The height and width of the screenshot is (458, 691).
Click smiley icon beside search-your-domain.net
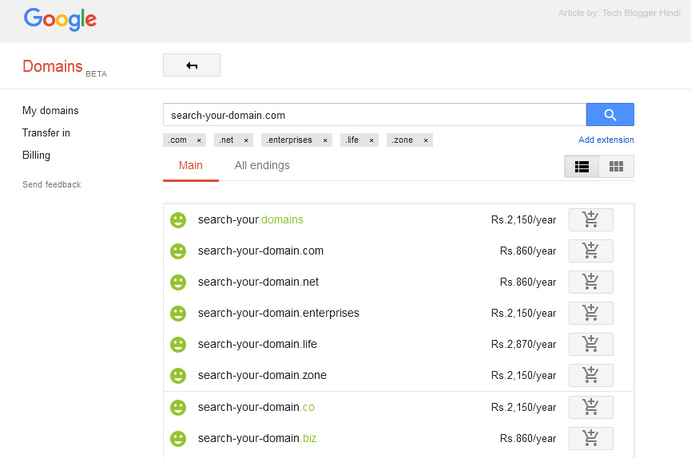(x=178, y=282)
